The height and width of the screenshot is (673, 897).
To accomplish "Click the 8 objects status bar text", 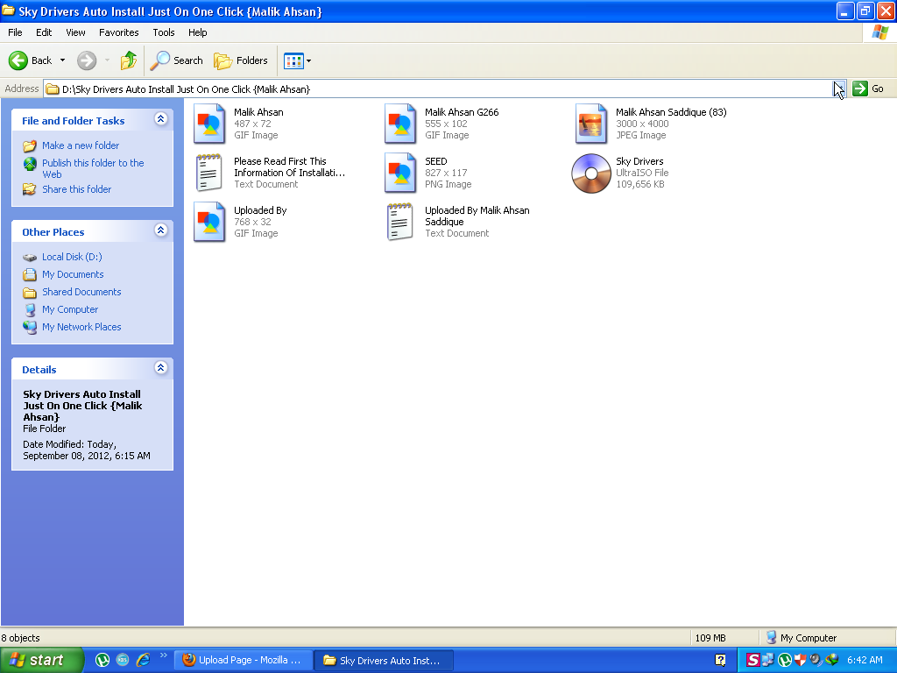I will pyautogui.click(x=21, y=638).
